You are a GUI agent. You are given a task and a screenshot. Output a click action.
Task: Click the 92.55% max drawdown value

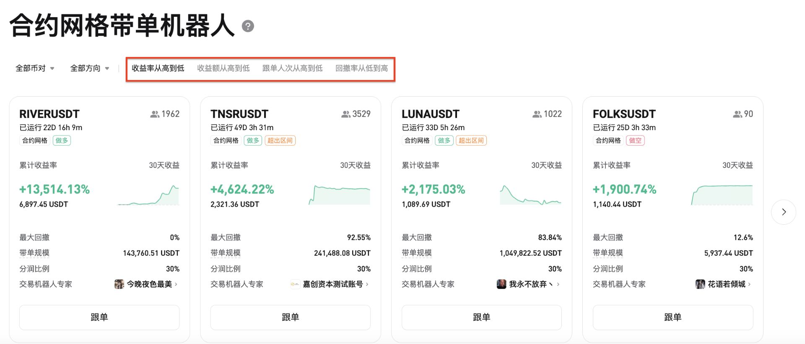pyautogui.click(x=359, y=238)
